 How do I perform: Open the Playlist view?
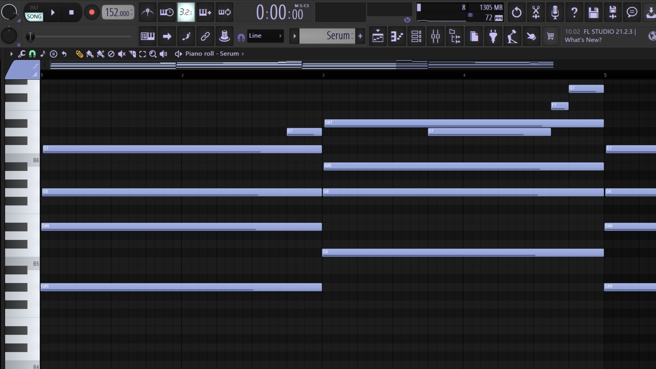[378, 36]
